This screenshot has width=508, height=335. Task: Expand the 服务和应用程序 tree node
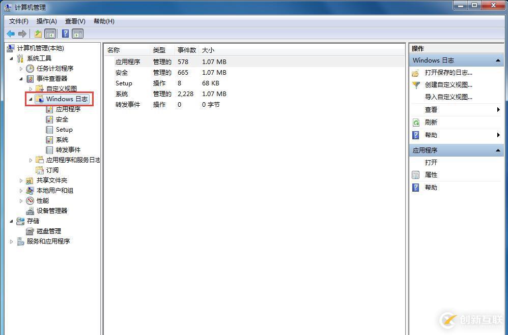point(12,242)
